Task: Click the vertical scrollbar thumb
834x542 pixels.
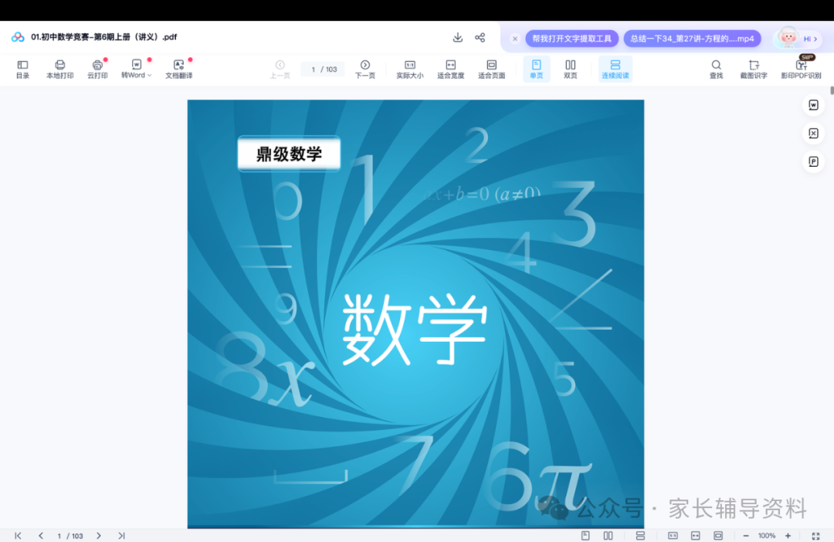Action: coord(832,90)
